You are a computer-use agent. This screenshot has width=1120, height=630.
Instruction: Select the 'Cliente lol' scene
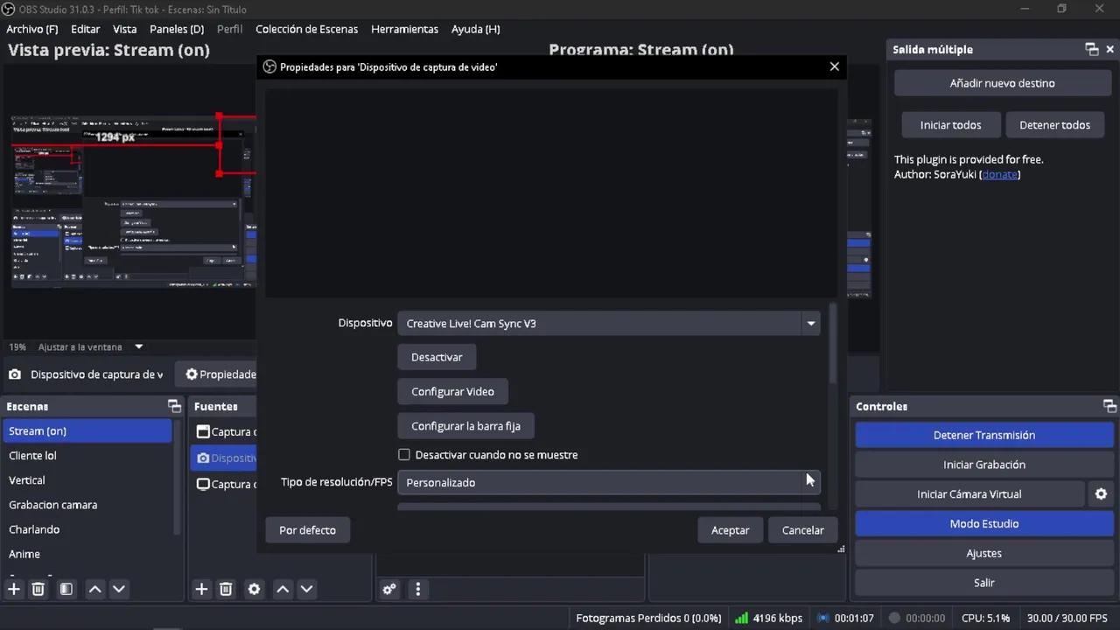(x=88, y=456)
